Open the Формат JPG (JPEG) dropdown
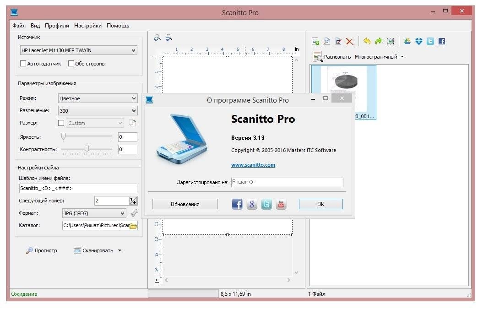 coord(94,213)
